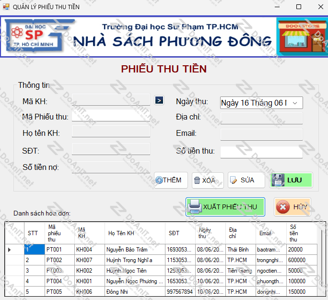The height and width of the screenshot is (300, 328).
Task: Focus the Mã KH input field
Action: tap(111, 100)
